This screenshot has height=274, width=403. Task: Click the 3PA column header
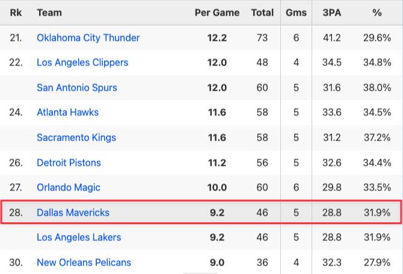[332, 13]
